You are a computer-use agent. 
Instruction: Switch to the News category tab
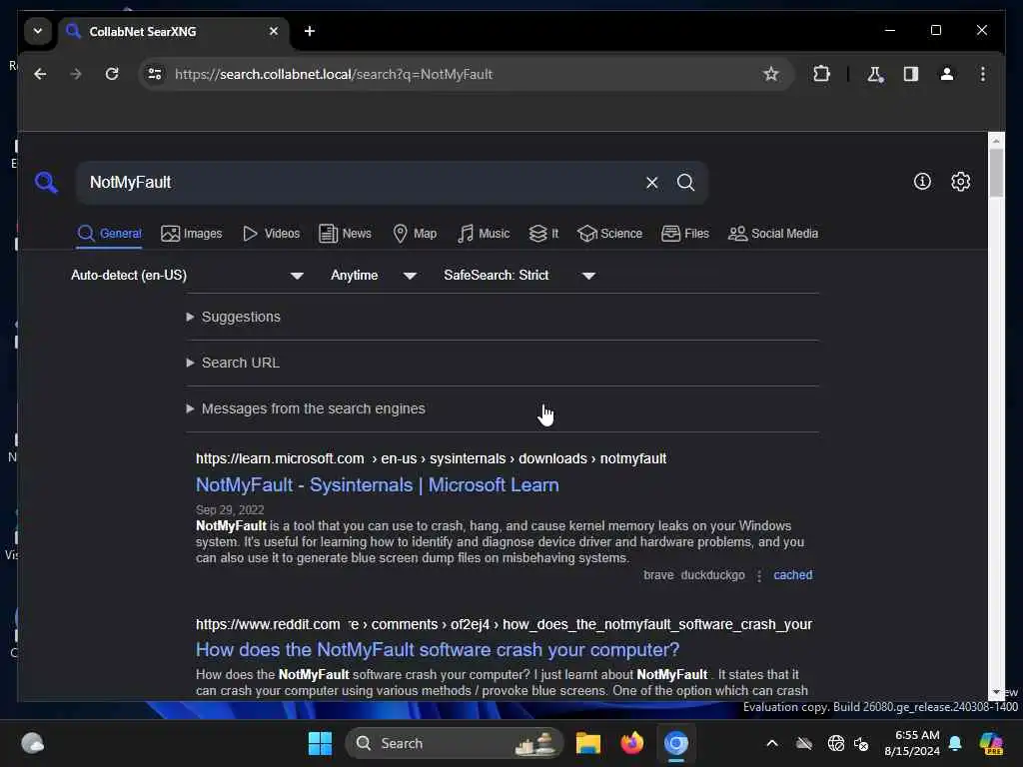tap(345, 234)
